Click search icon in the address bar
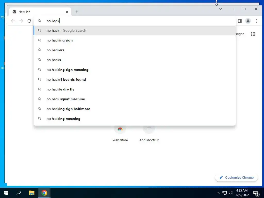The height and width of the screenshot is (198, 264). (x=39, y=21)
